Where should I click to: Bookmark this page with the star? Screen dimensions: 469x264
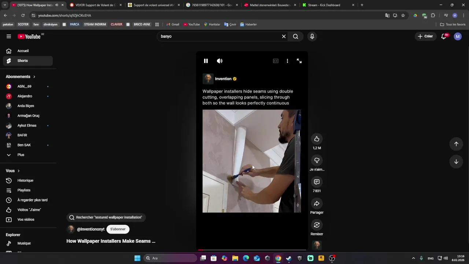(x=403, y=15)
